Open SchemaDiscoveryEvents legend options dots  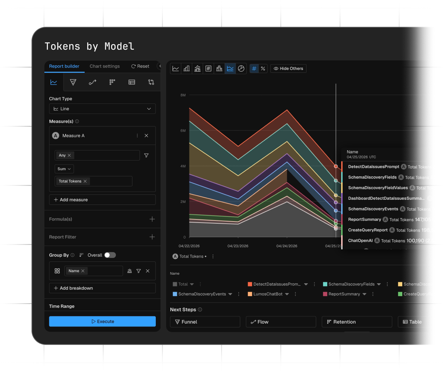tap(239, 294)
